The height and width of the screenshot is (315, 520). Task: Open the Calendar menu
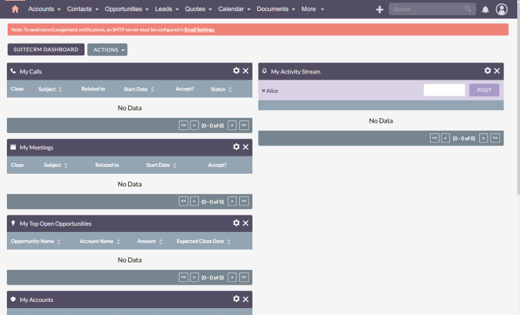point(234,9)
